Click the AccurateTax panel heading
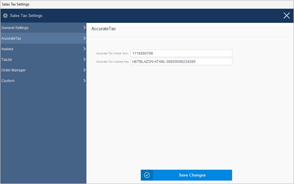This screenshot has width=294, height=184. click(x=103, y=29)
